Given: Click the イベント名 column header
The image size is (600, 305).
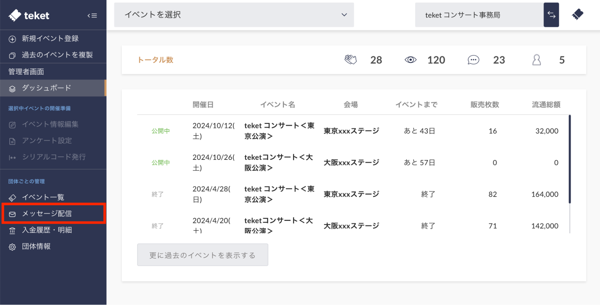Looking at the screenshot, I should (278, 104).
